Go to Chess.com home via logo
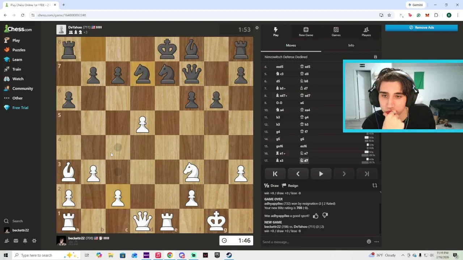This screenshot has height=260, width=463. tap(18, 29)
